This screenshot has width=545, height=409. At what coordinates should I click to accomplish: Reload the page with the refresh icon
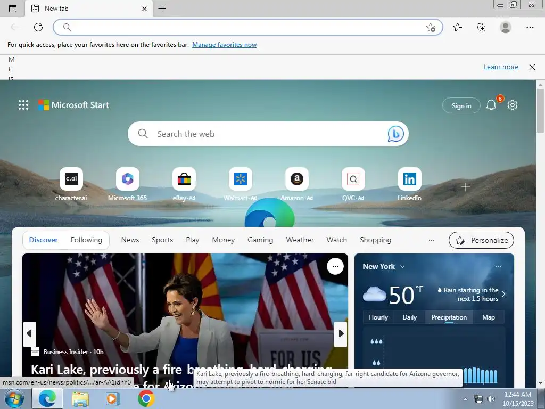[x=38, y=27]
